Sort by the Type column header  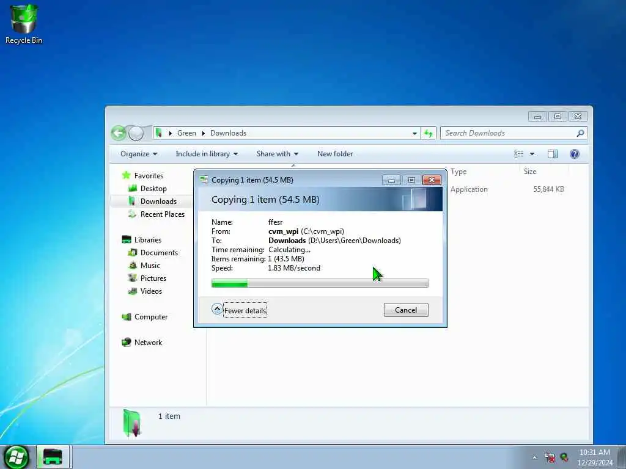click(x=458, y=172)
